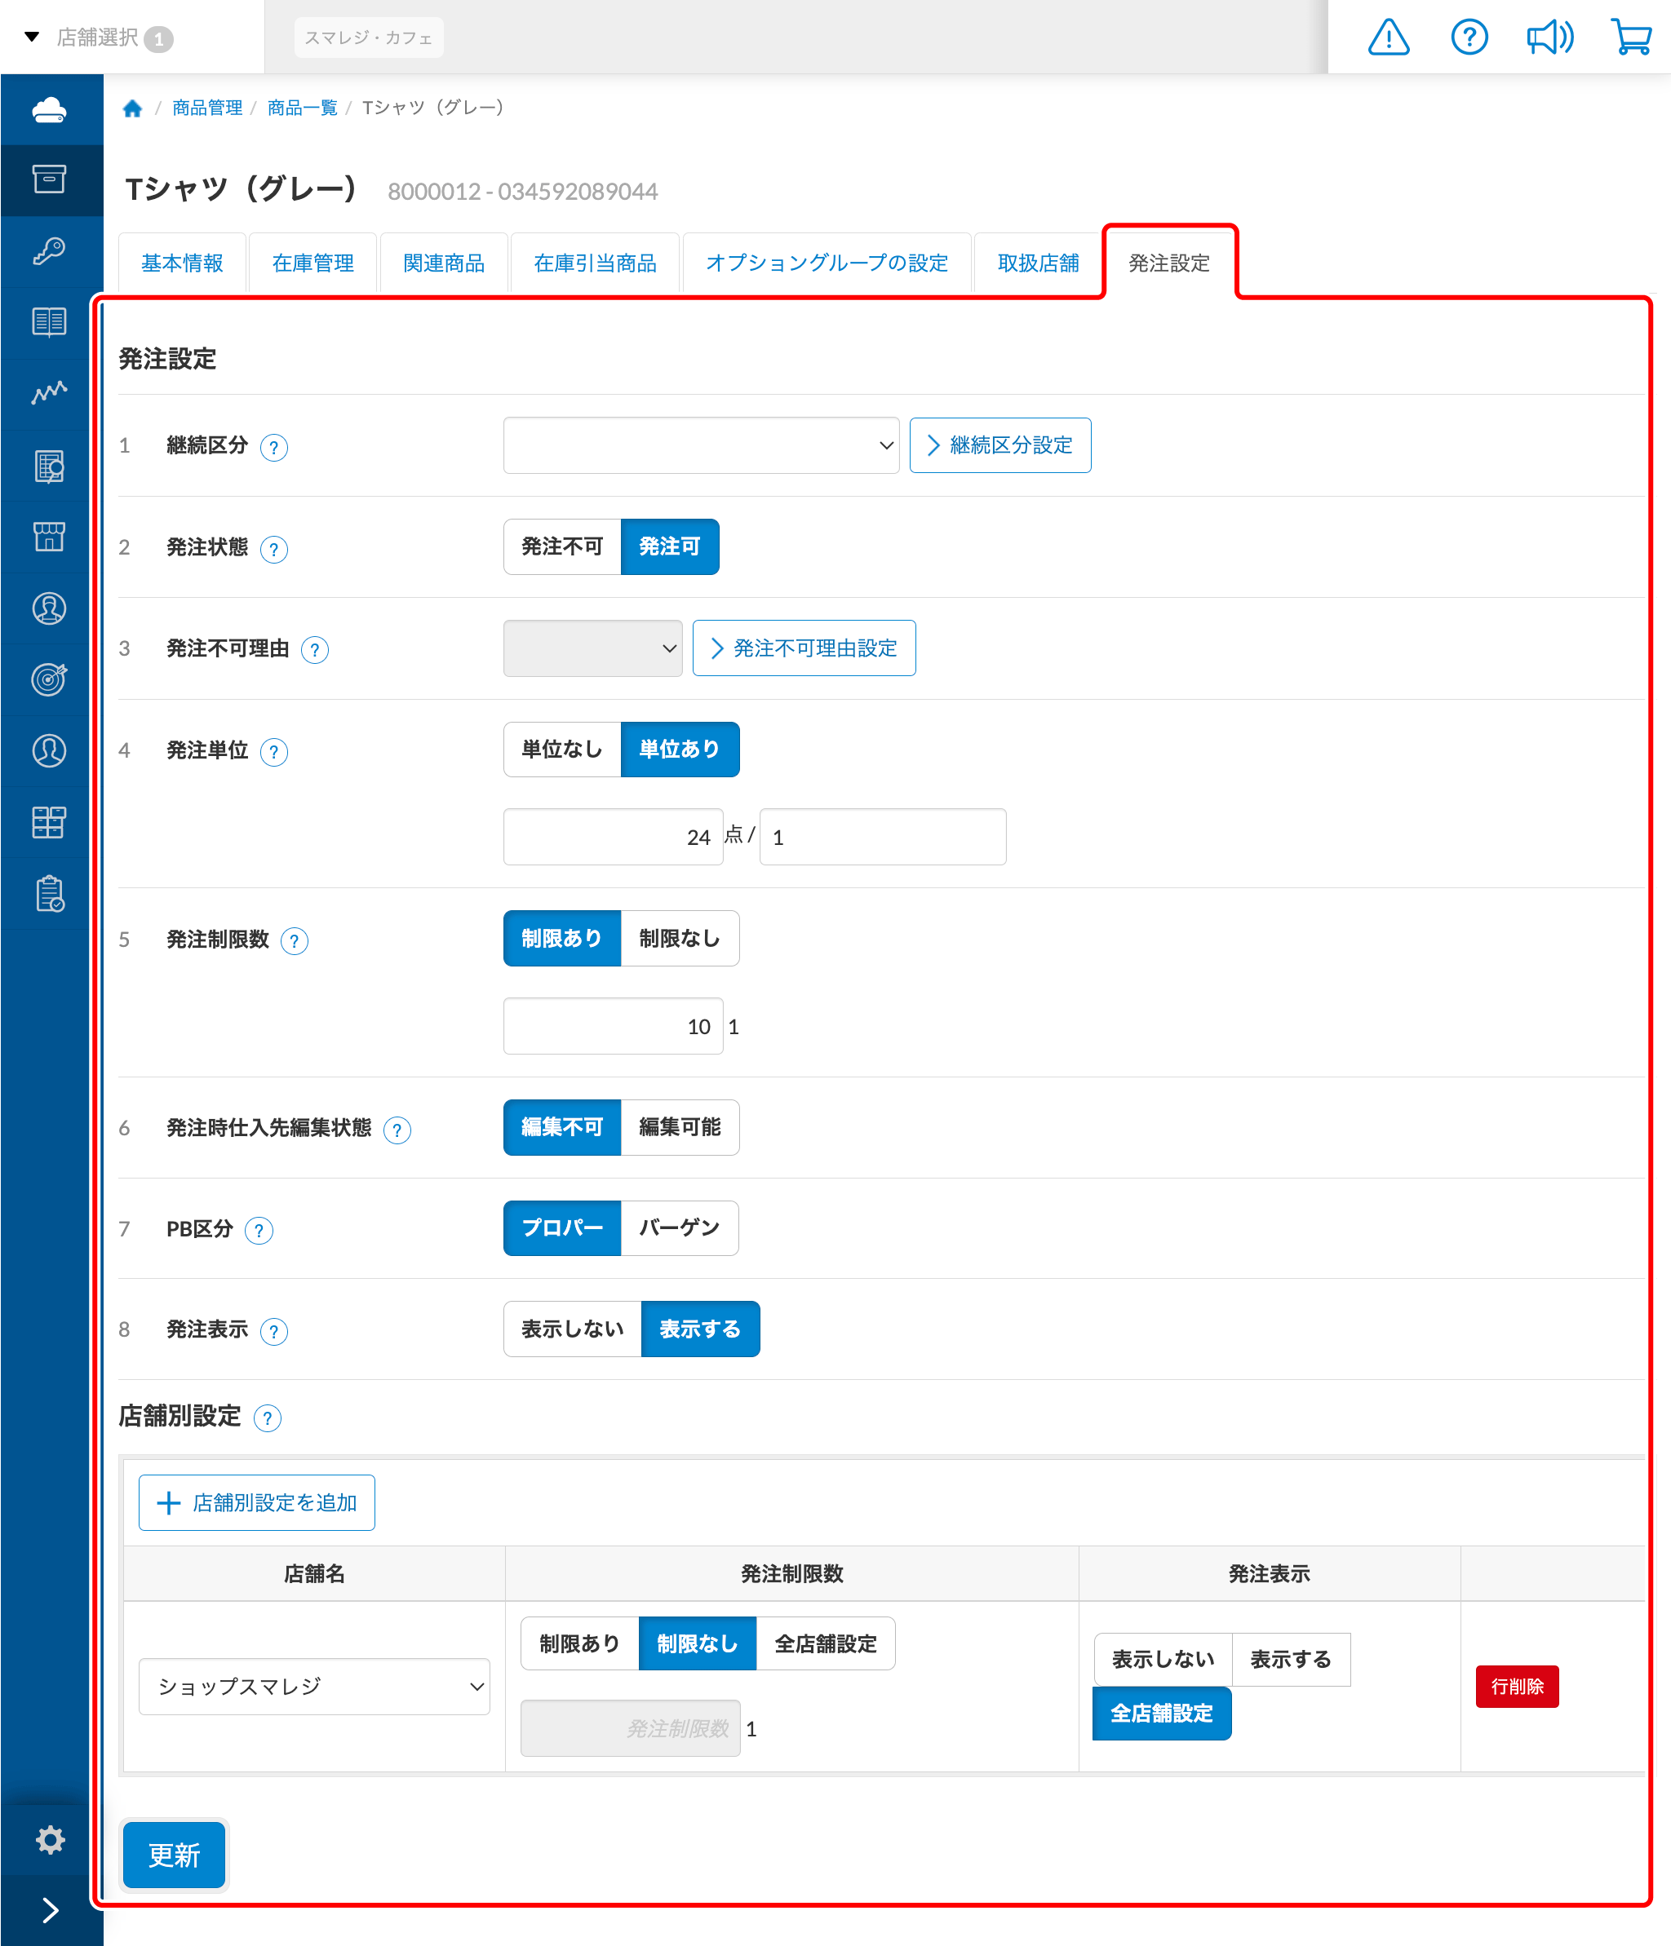This screenshot has width=1671, height=1946.
Task: Click the 更新 update button
Action: pos(174,1855)
